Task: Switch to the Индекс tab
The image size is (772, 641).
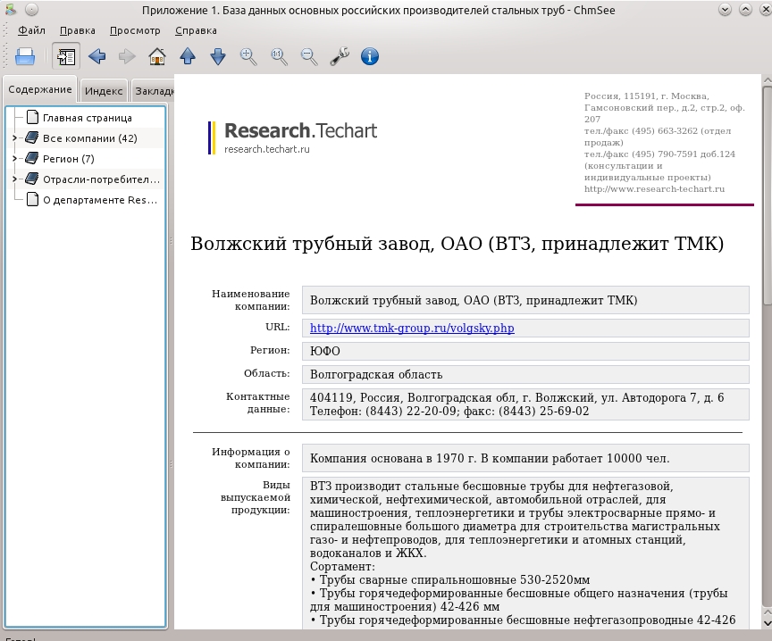Action: (104, 91)
